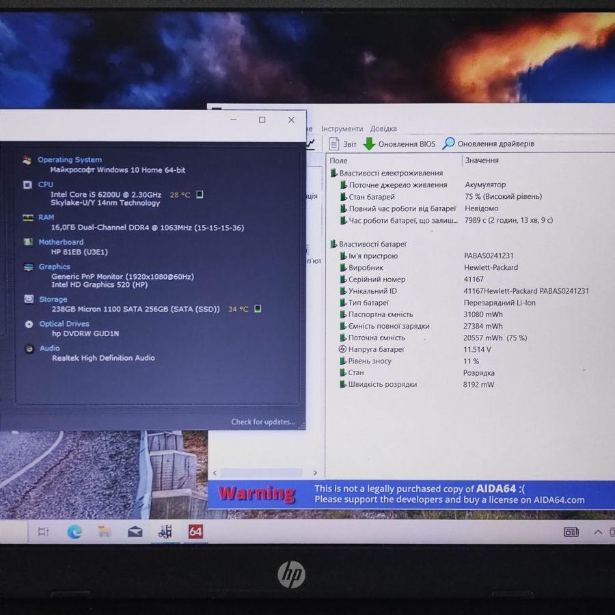Image resolution: width=615 pixels, height=615 pixels.
Task: Show hidden system tray icons
Action: [x=598, y=532]
